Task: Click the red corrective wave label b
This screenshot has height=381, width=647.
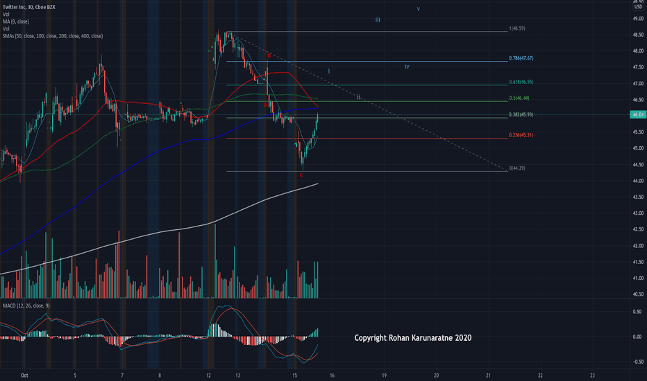Action: pos(269,55)
